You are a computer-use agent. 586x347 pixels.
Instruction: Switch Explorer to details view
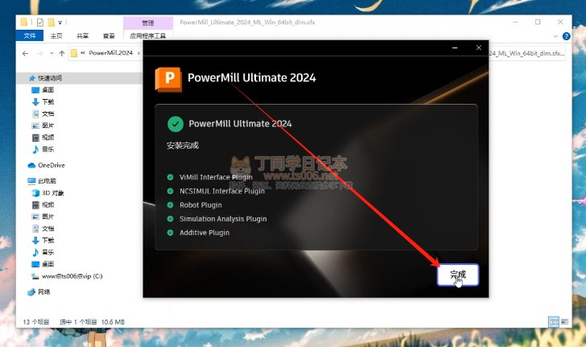[x=554, y=321]
